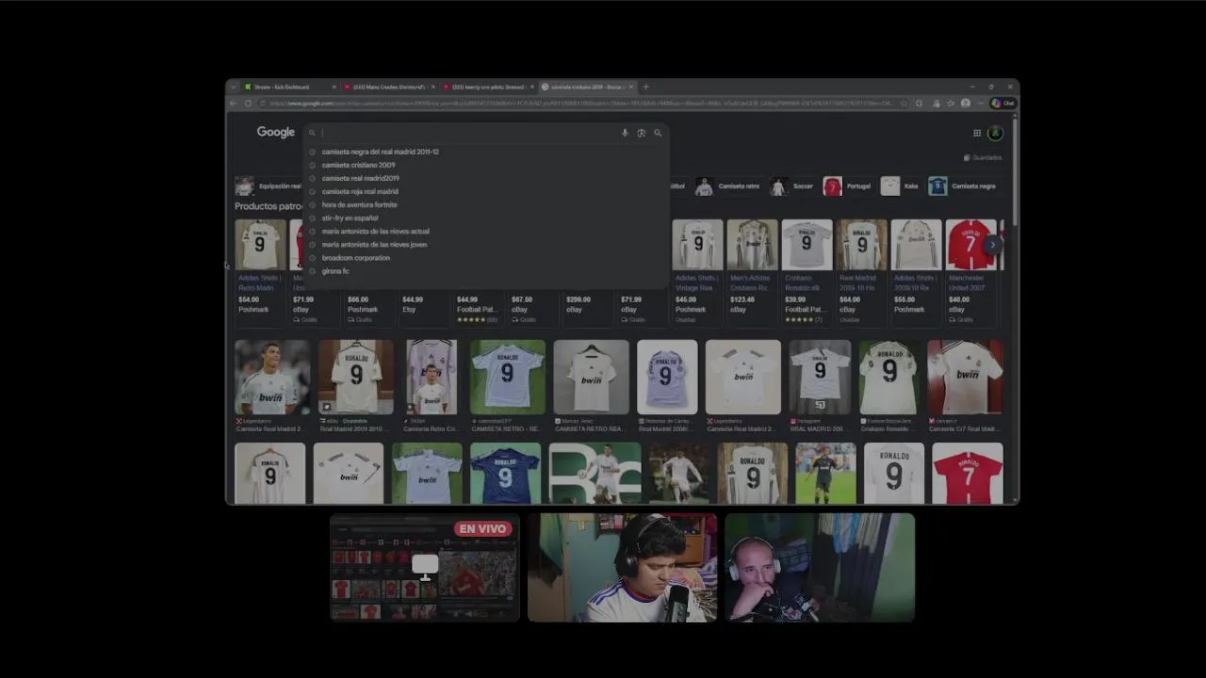The width and height of the screenshot is (1206, 678).
Task: Start voice search with microphone icon
Action: (625, 133)
